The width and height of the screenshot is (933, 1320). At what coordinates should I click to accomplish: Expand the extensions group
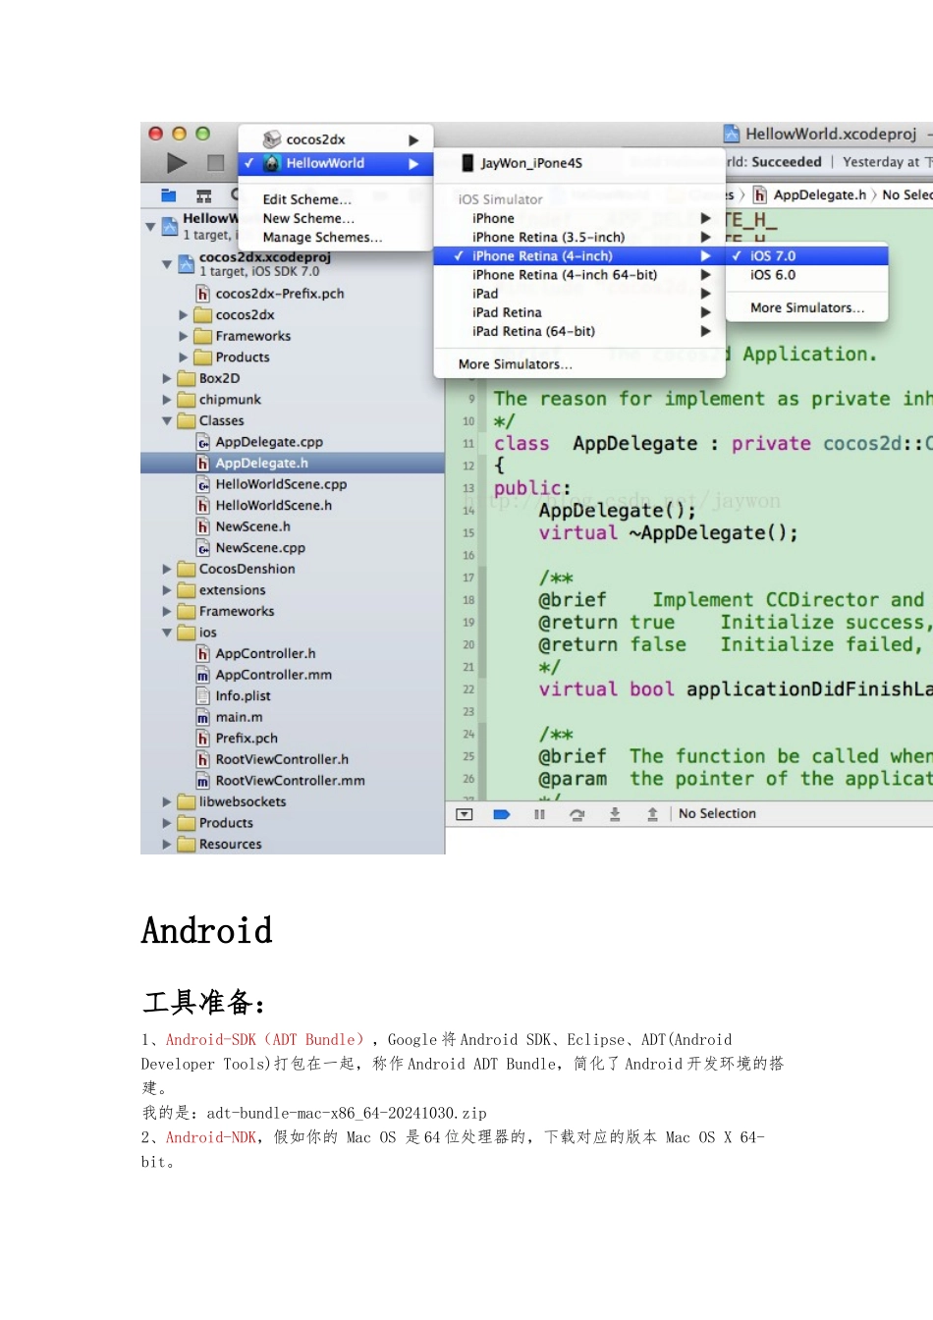click(167, 590)
